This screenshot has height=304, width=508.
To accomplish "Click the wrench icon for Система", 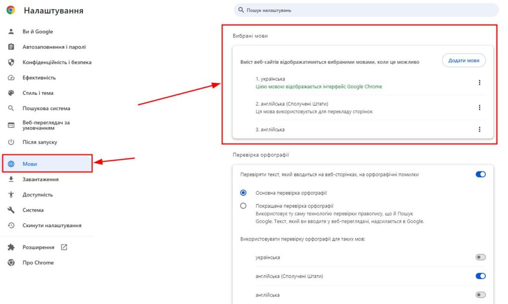I will point(11,210).
